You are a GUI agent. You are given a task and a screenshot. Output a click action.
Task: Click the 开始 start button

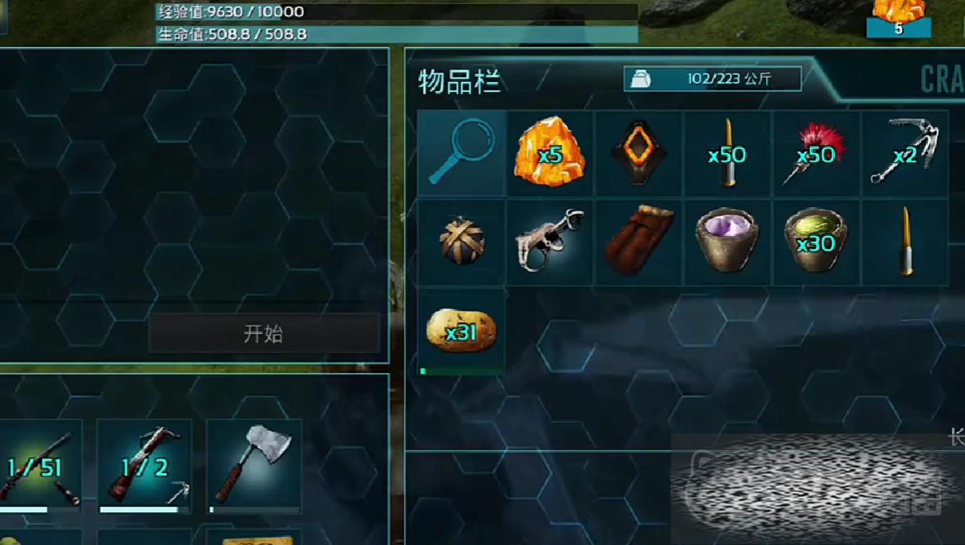(x=264, y=333)
